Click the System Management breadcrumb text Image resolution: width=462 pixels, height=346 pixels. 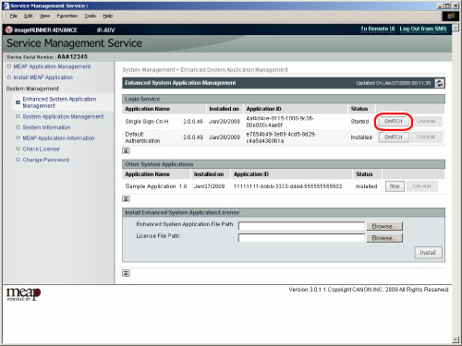[149, 70]
